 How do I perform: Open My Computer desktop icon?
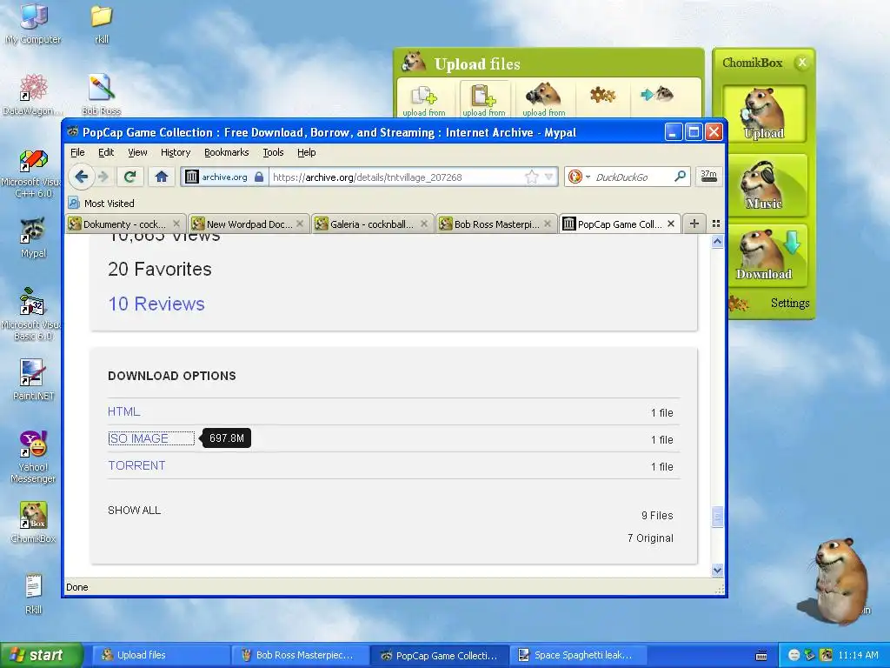coord(34,23)
